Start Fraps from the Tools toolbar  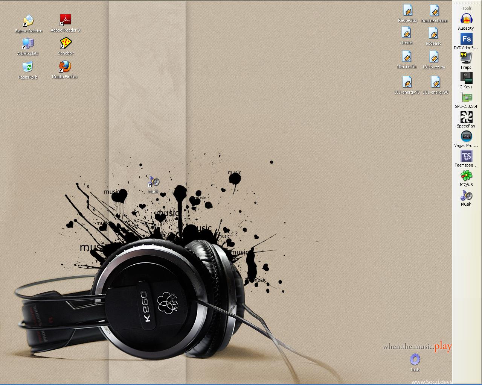tap(466, 58)
